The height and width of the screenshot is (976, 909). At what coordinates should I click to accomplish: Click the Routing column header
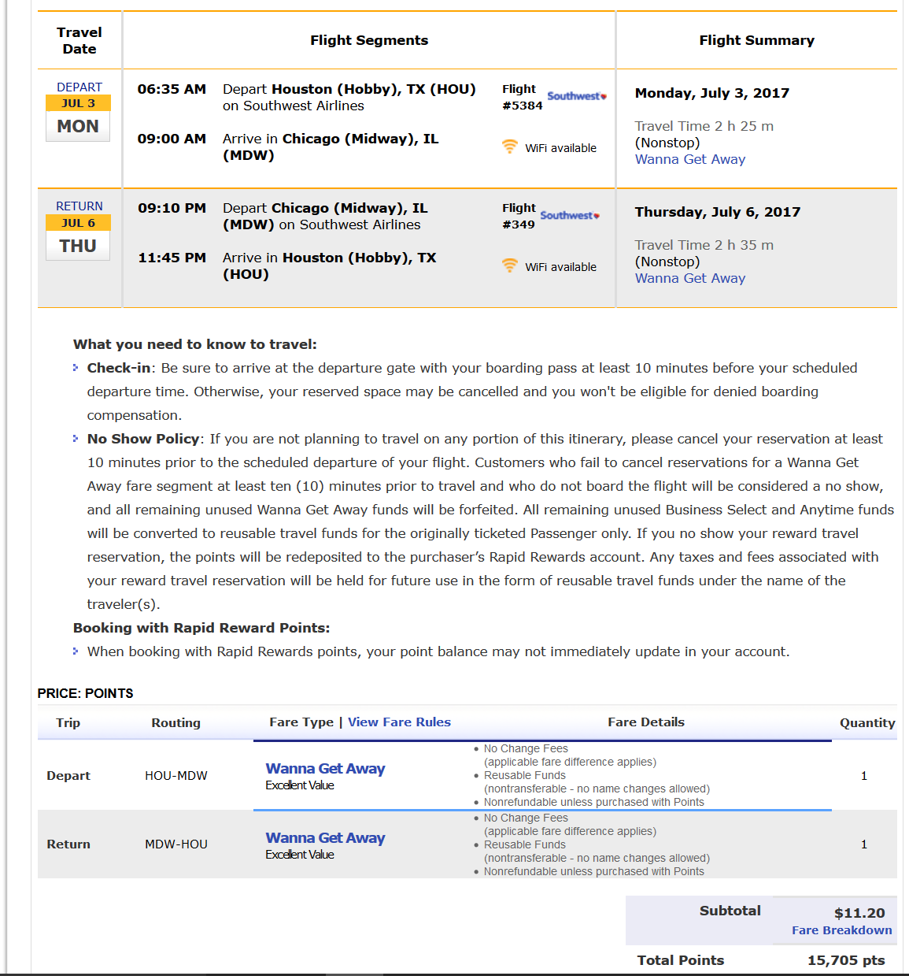click(176, 723)
